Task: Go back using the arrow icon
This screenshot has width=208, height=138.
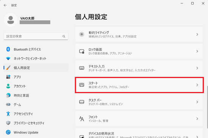Action: click(x=5, y=5)
